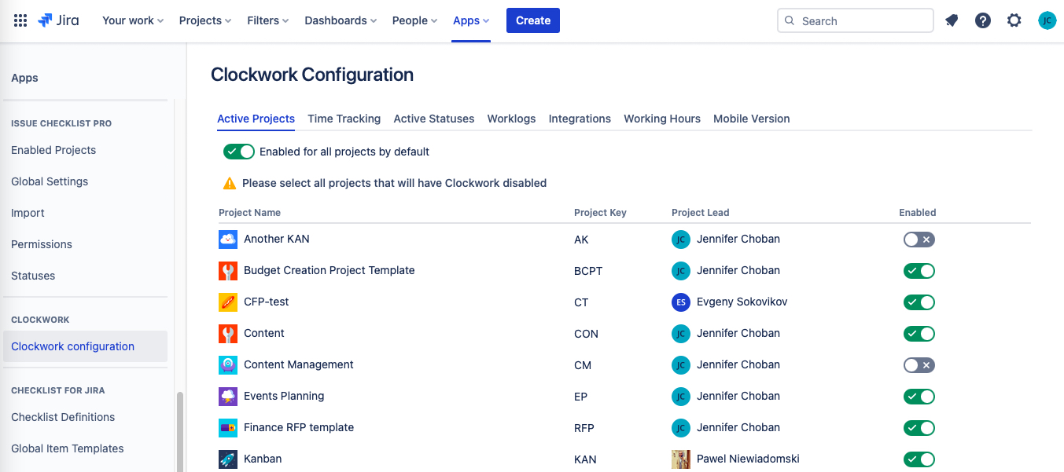
Task: Click the Kanban project rocket icon
Action: 228,459
